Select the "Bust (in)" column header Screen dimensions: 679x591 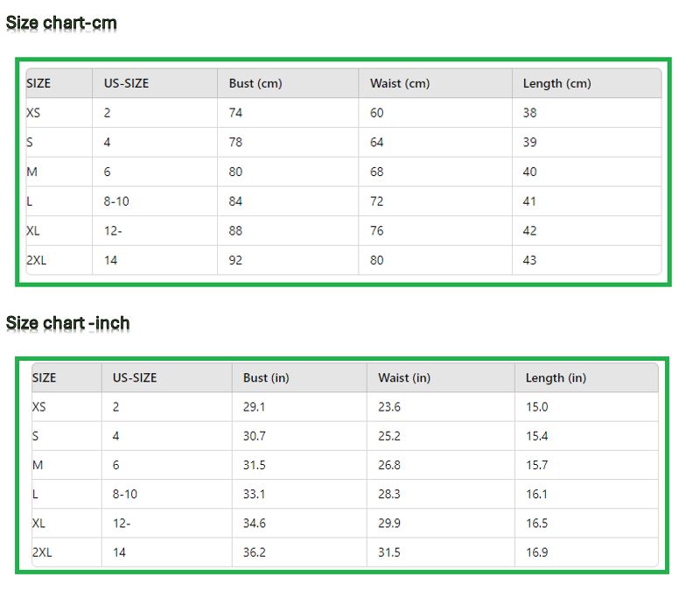[266, 377]
